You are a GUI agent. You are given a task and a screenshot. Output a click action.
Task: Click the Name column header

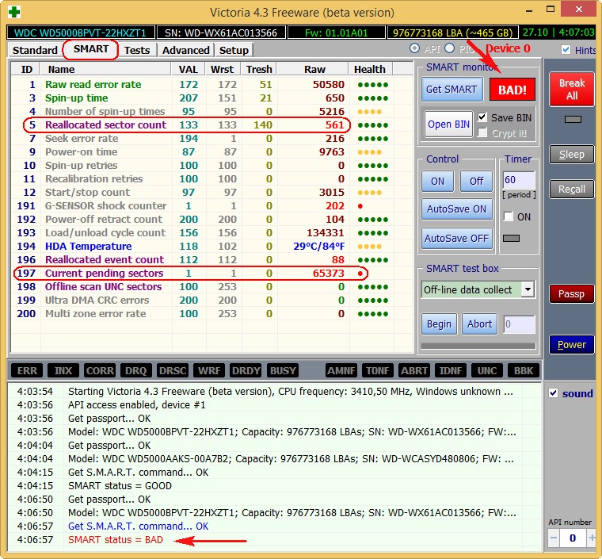tap(105, 69)
